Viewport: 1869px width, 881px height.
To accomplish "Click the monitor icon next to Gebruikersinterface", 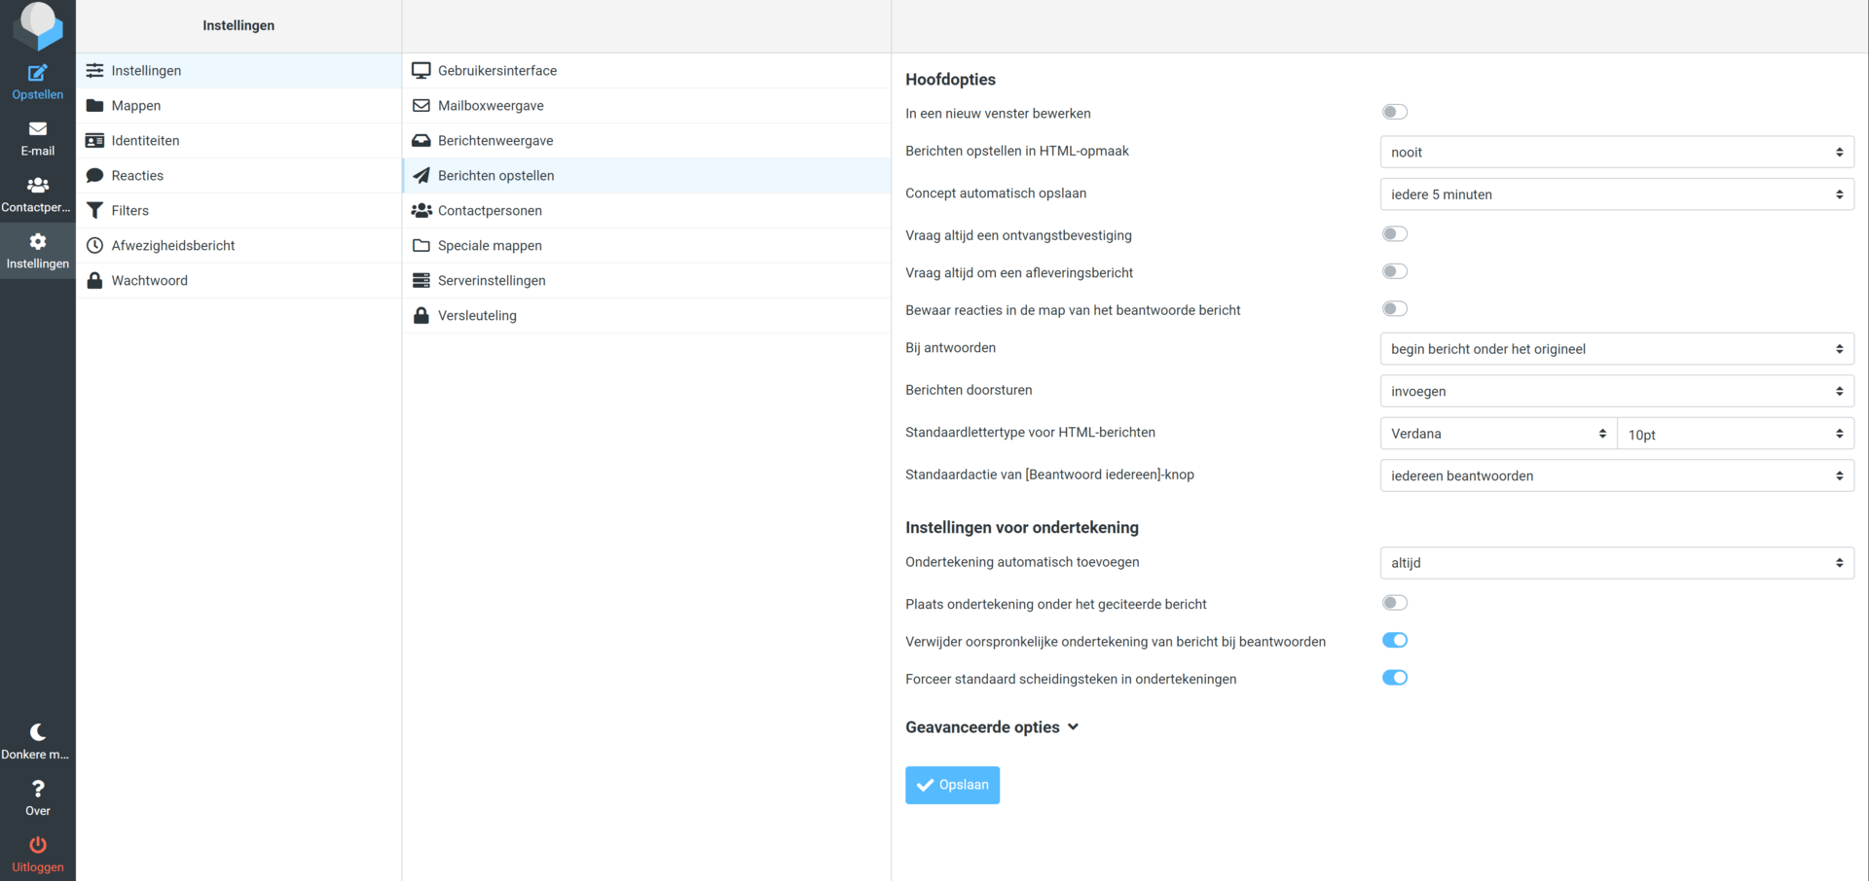I will click(x=421, y=70).
